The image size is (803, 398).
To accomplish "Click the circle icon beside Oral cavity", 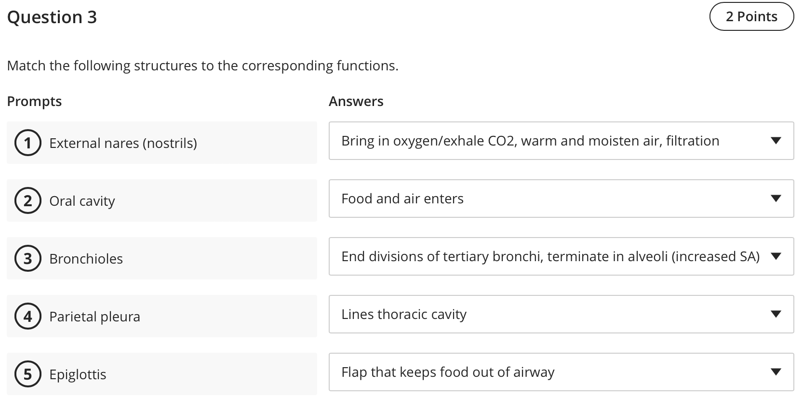I will coord(28,200).
